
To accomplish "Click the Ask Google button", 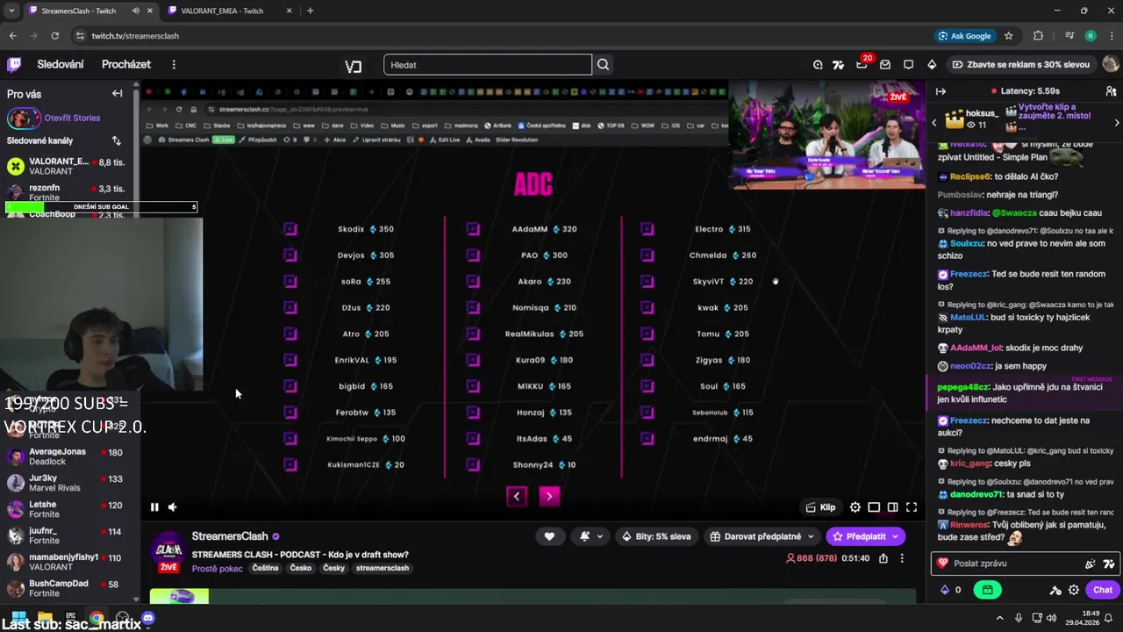I will click(x=965, y=36).
